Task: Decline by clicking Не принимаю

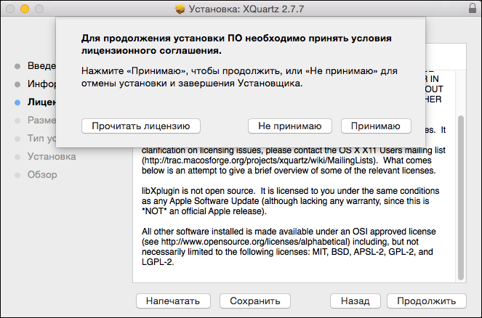Action: pos(289,126)
